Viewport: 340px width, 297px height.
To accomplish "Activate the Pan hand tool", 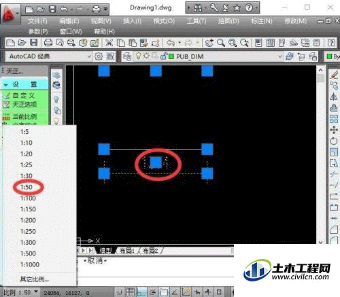I will [x=209, y=43].
